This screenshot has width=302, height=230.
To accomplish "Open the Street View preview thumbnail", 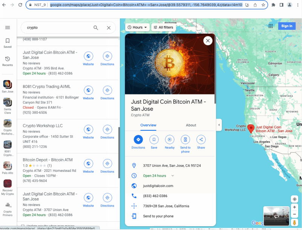I will (276, 216).
